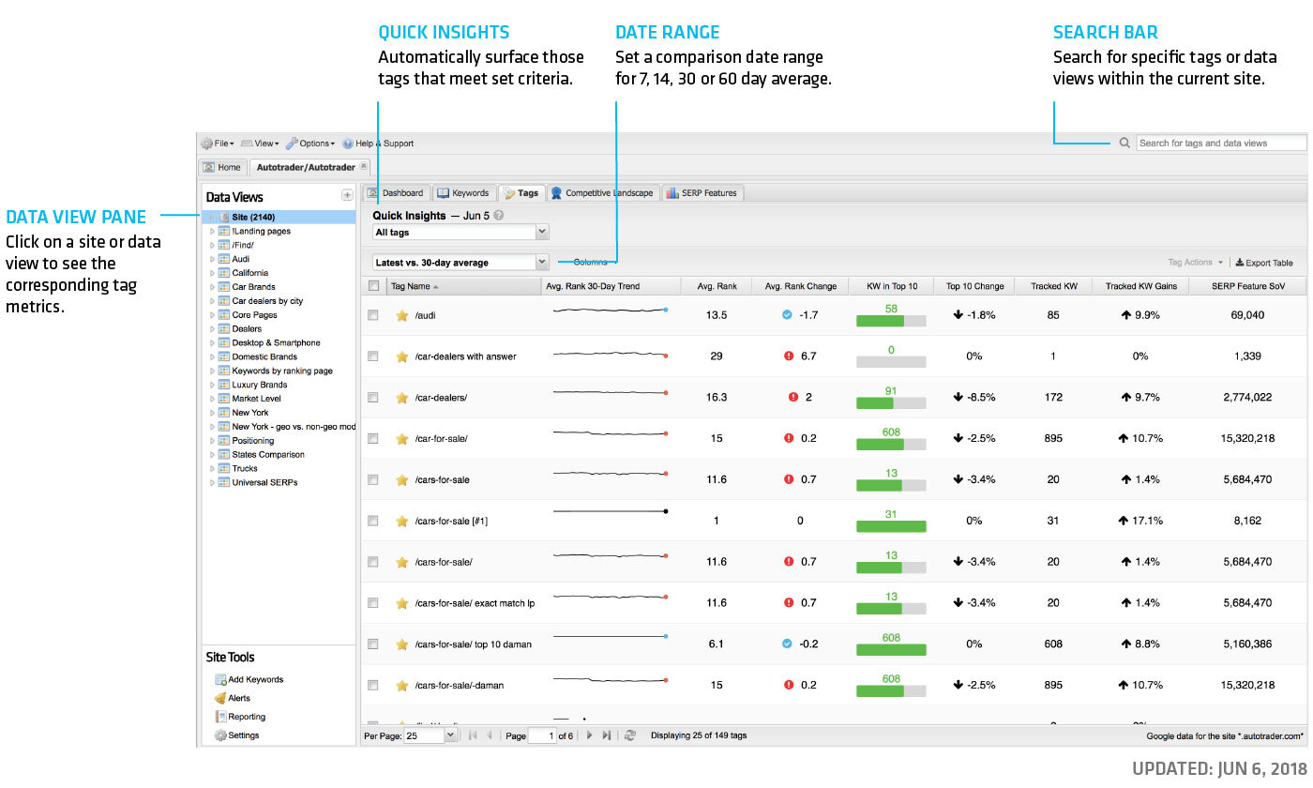Go to next page using the arrow icon
This screenshot has height=788, width=1313.
pyautogui.click(x=589, y=735)
